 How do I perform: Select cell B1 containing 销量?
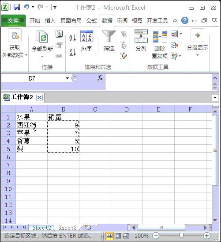(63, 117)
